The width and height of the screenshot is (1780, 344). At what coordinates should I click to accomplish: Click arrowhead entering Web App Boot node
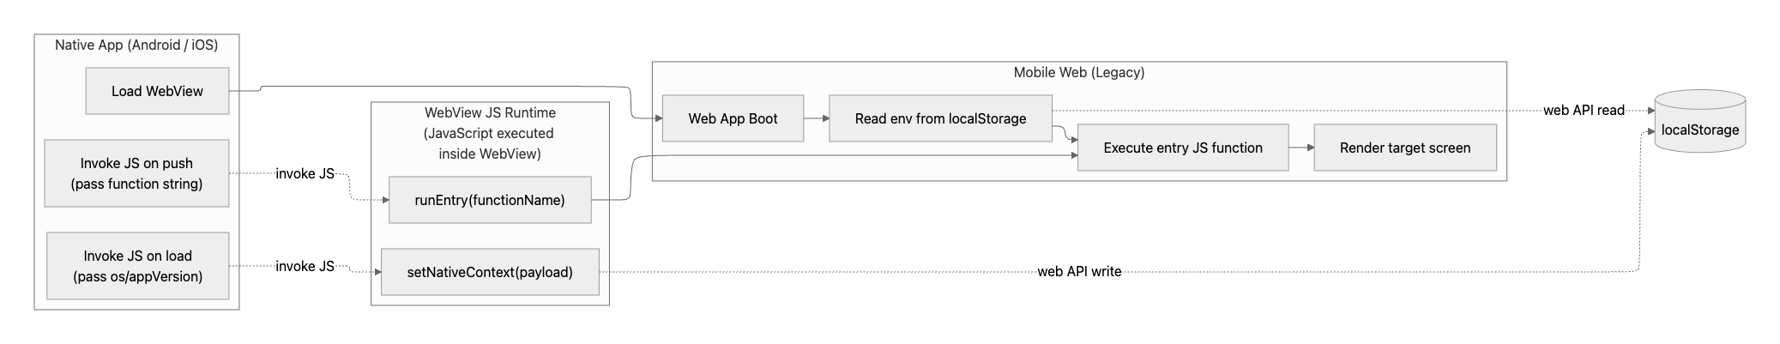point(658,118)
